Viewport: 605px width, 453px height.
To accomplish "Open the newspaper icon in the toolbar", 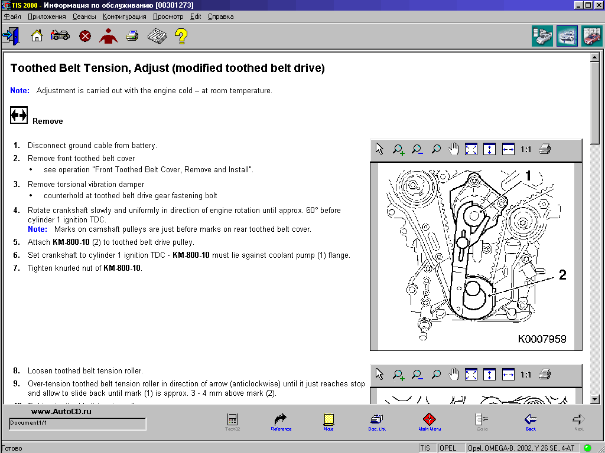I will pyautogui.click(x=157, y=36).
